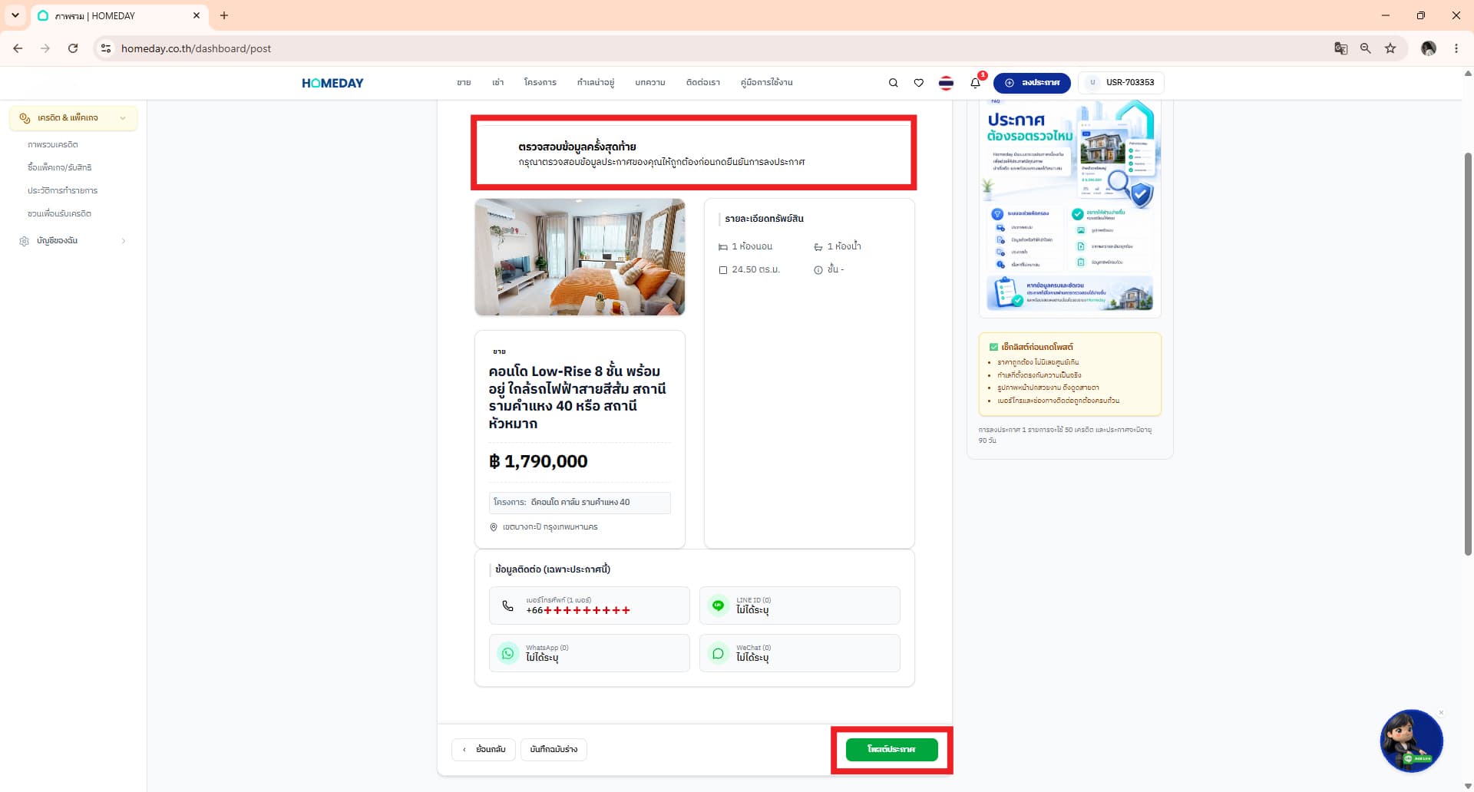The width and height of the screenshot is (1474, 792).
Task: Select the บทความ menu item
Action: 649,83
